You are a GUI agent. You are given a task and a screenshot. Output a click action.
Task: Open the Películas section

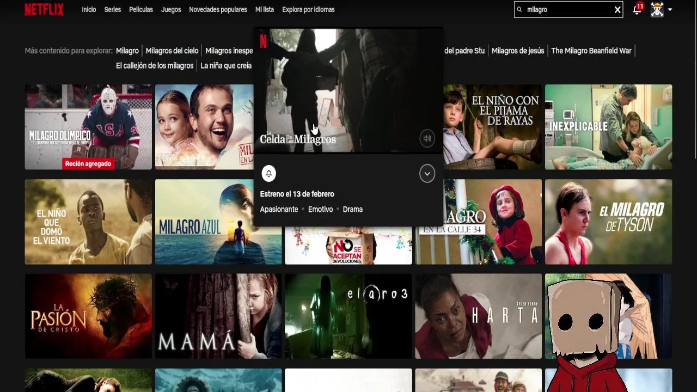point(141,9)
